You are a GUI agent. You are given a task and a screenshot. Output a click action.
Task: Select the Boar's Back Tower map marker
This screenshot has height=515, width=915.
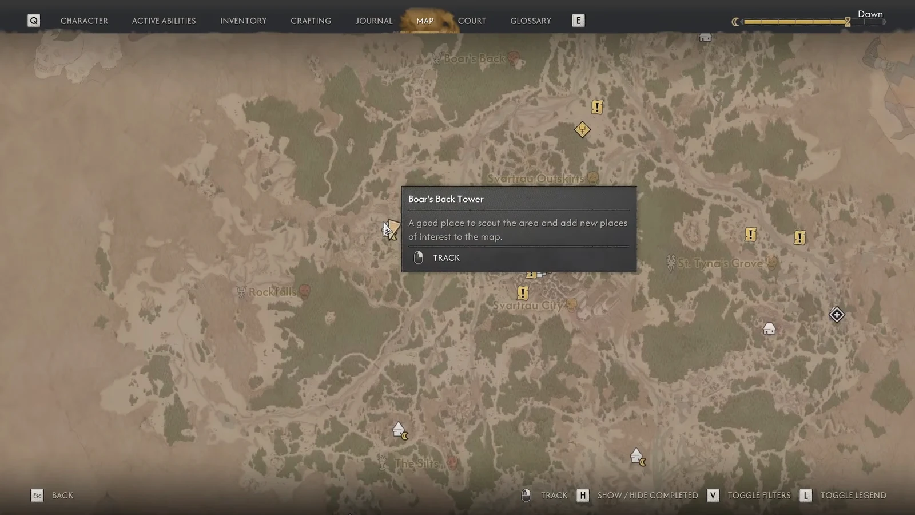point(391,230)
